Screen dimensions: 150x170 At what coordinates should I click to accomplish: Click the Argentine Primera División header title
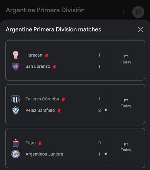(45, 10)
